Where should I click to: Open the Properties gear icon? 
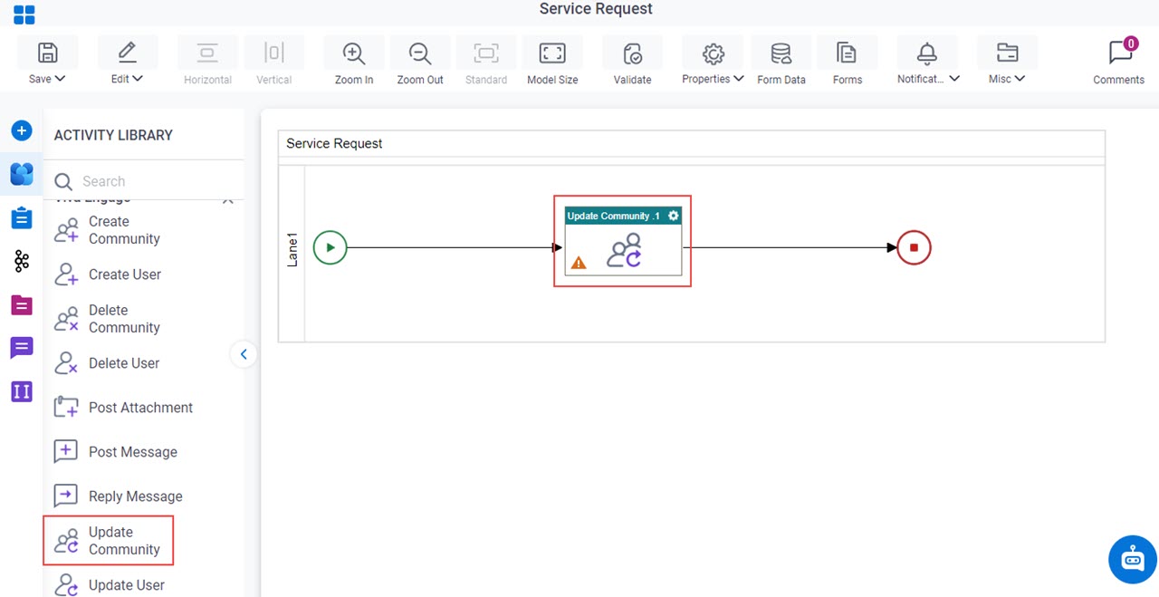pos(713,53)
